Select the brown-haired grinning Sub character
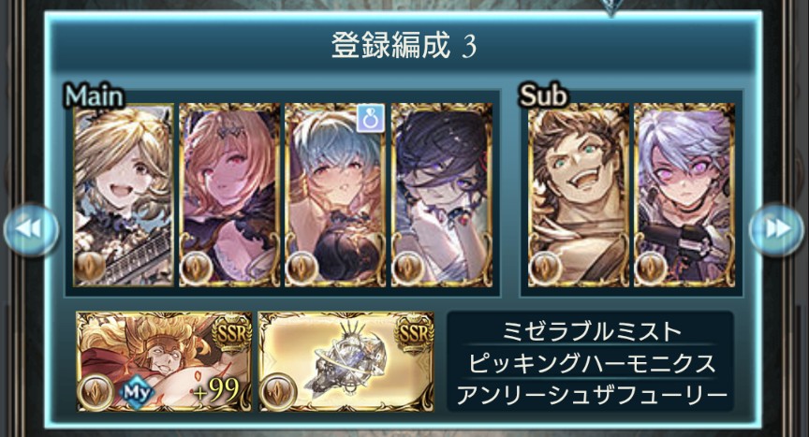Screen dimensions: 809x437 click(x=579, y=195)
